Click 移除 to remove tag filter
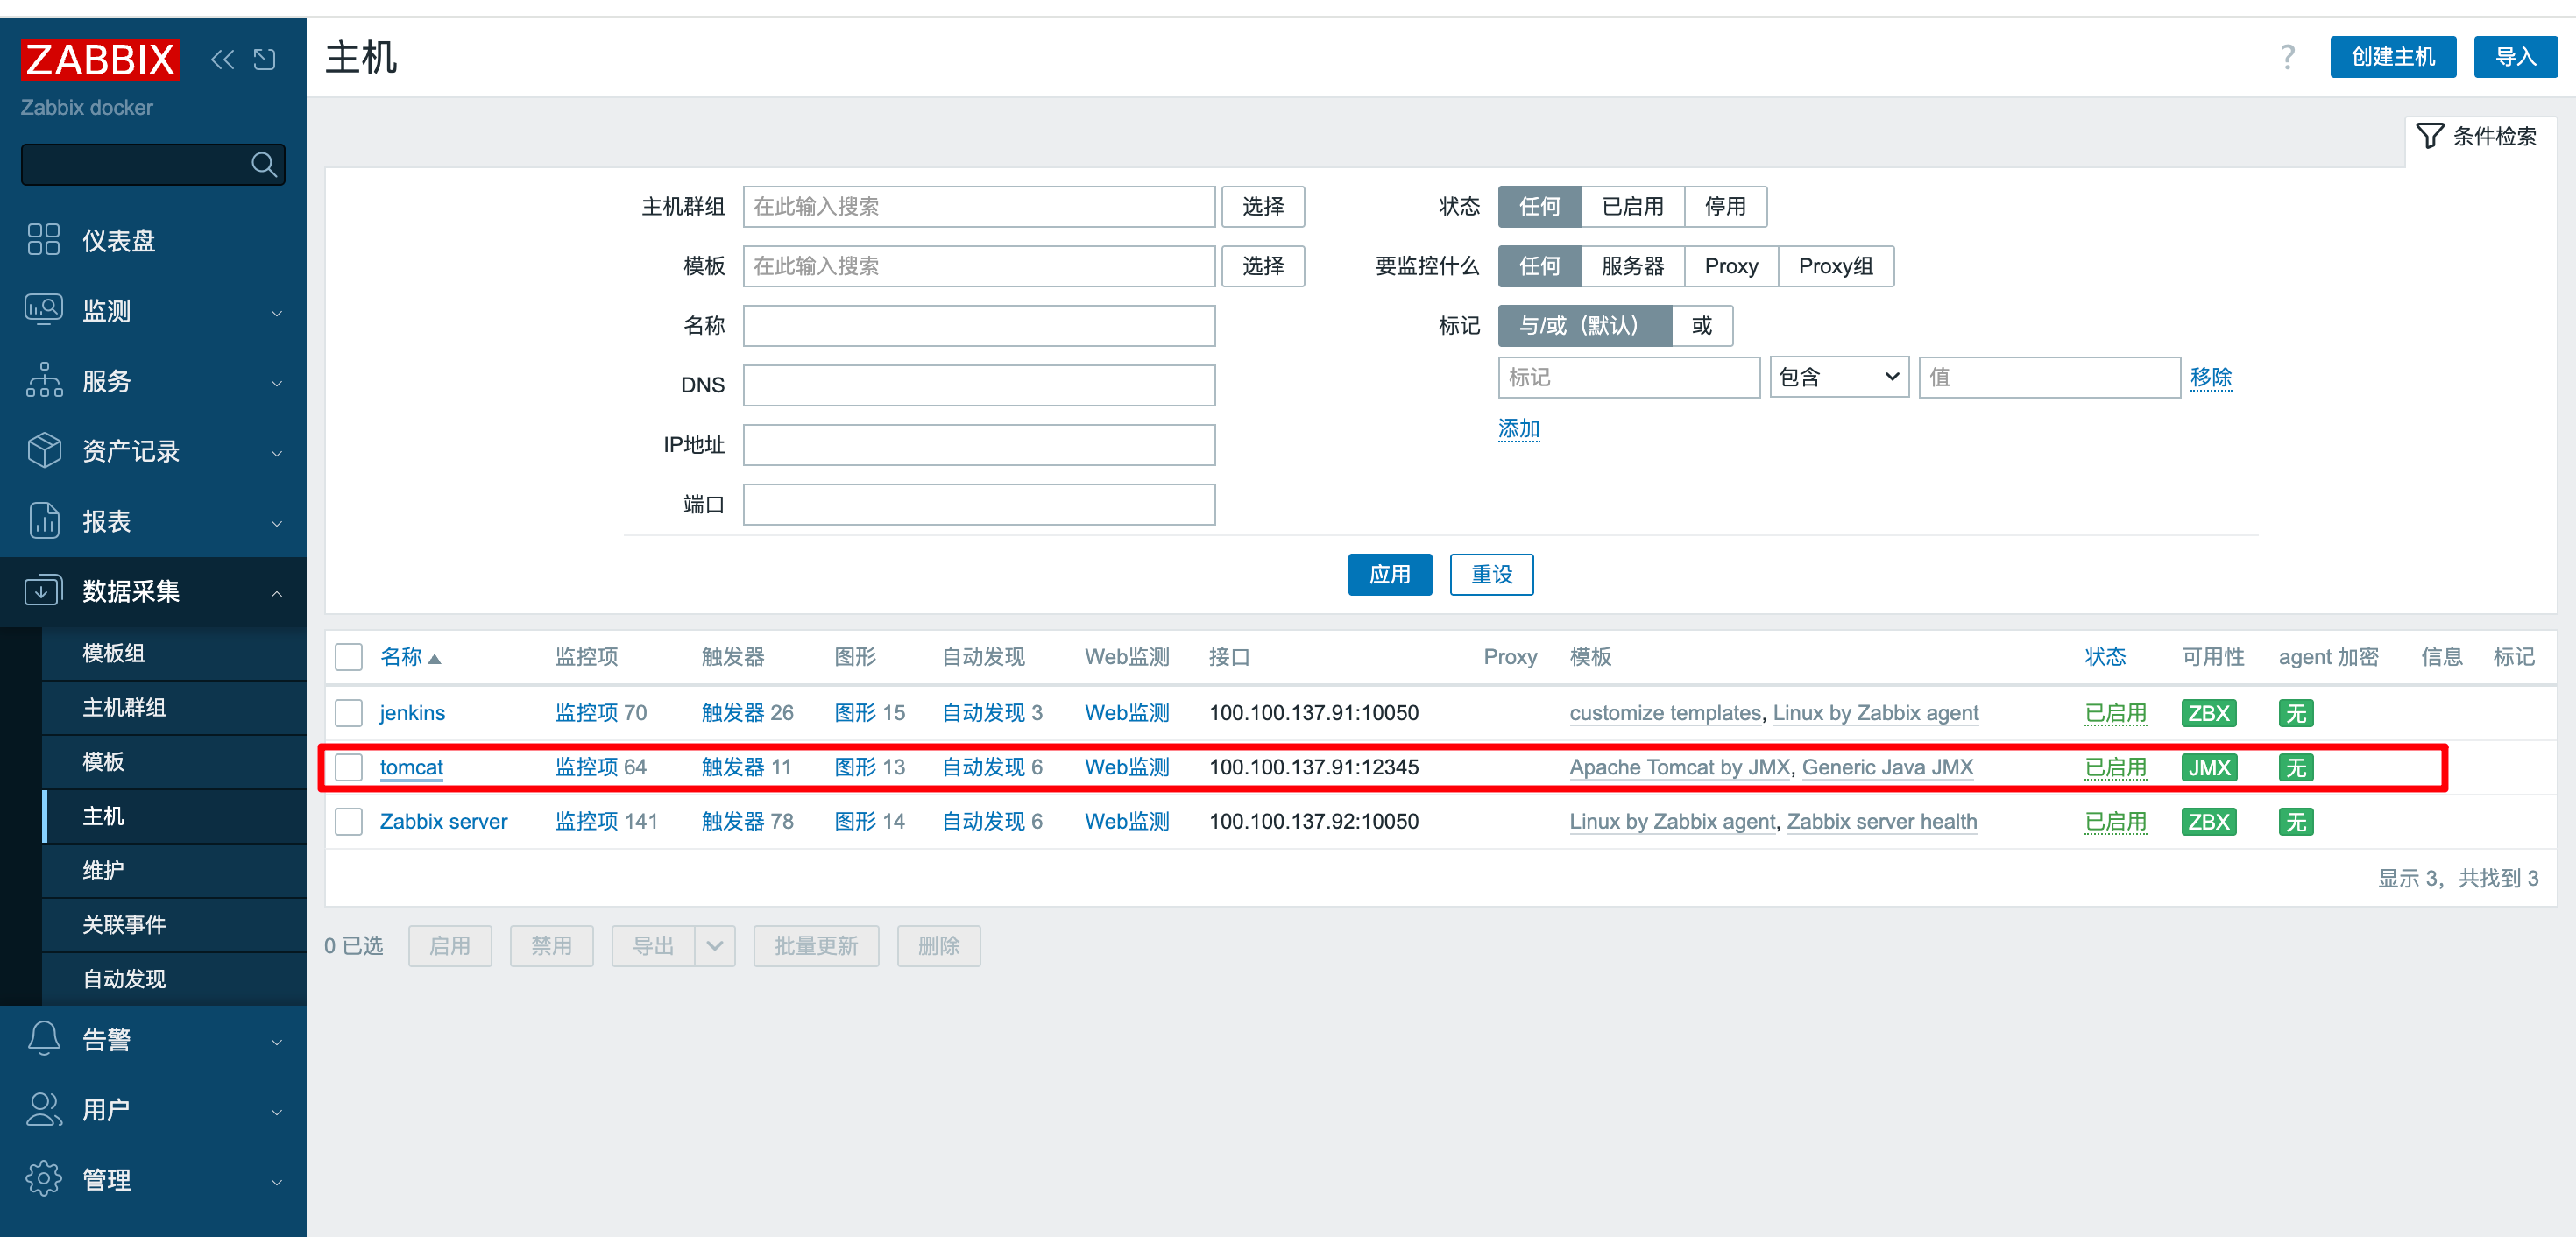The width and height of the screenshot is (2576, 1237). click(x=2210, y=377)
